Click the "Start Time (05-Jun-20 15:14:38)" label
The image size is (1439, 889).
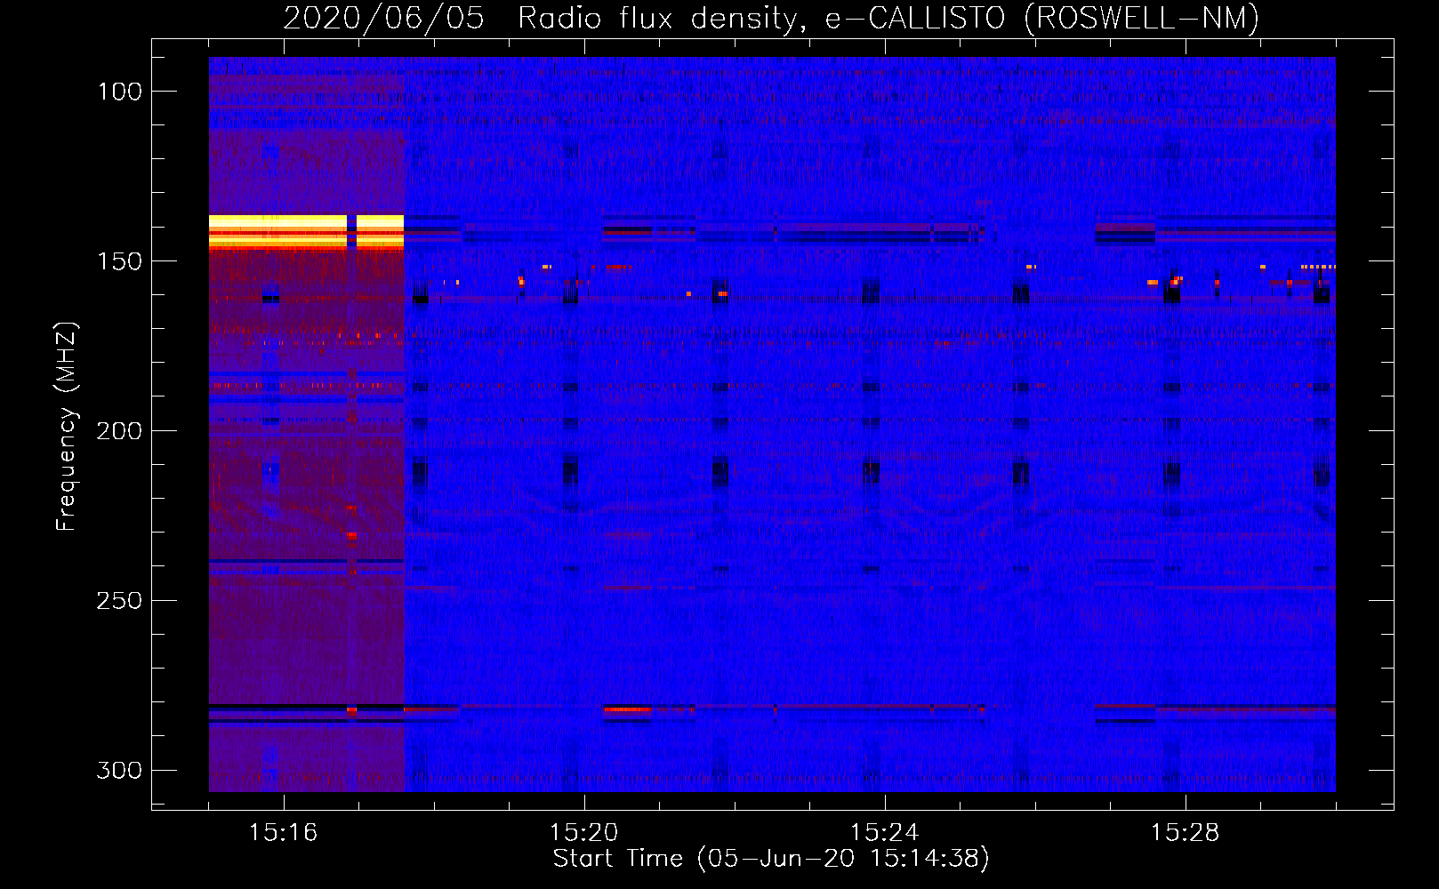(771, 859)
